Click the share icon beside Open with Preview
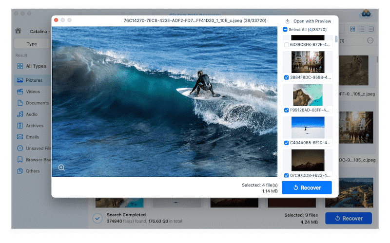 pyautogui.click(x=288, y=21)
